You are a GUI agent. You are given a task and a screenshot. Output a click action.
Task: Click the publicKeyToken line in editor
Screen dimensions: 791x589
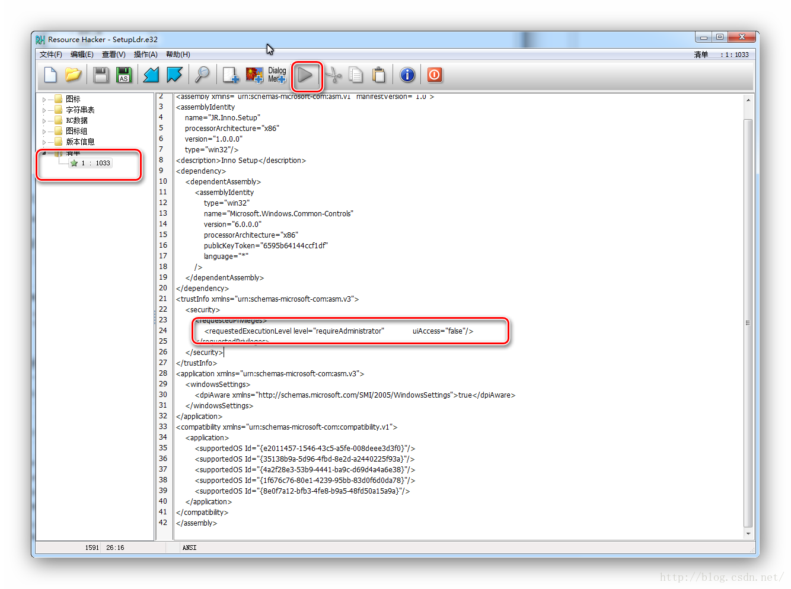pos(266,245)
